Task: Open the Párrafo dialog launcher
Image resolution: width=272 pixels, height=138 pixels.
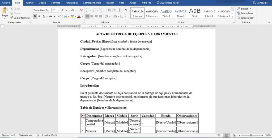Action: pyautogui.click(x=128, y=23)
